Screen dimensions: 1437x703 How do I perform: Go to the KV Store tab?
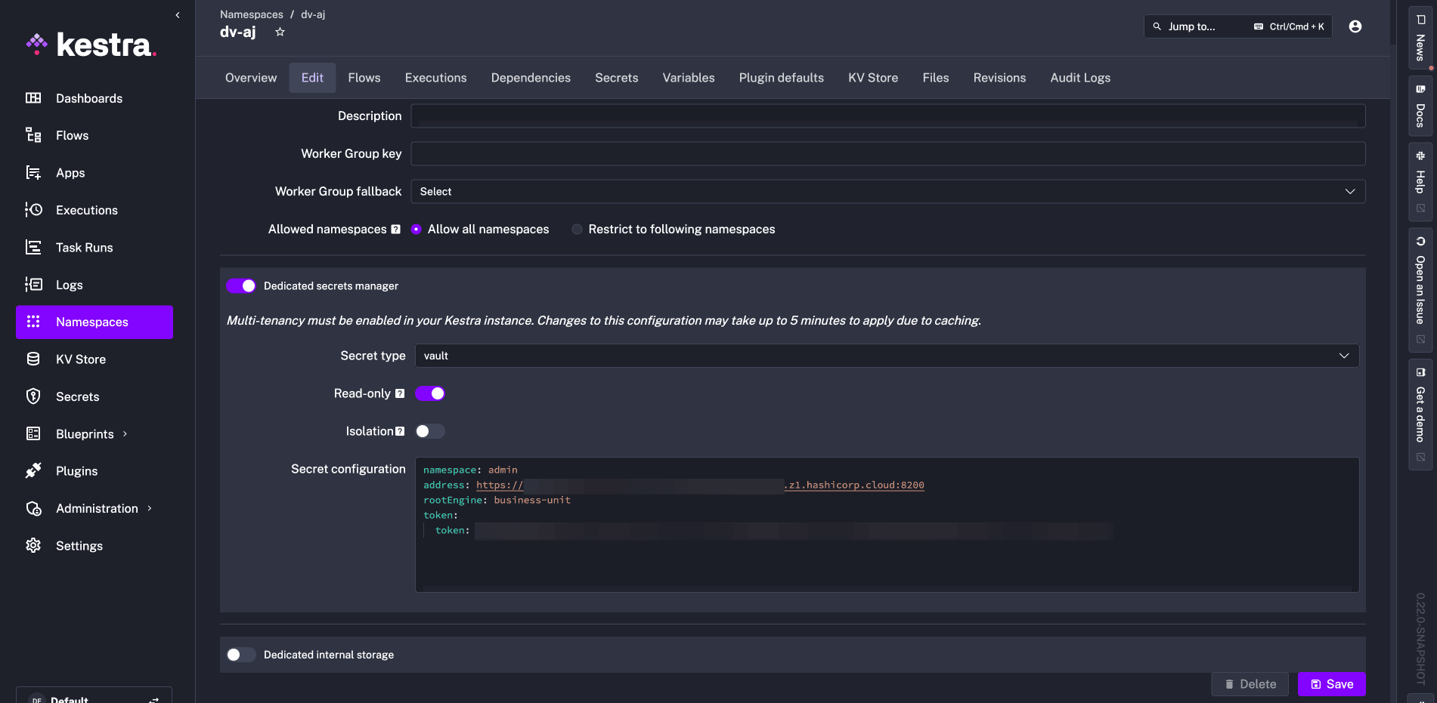coord(872,78)
